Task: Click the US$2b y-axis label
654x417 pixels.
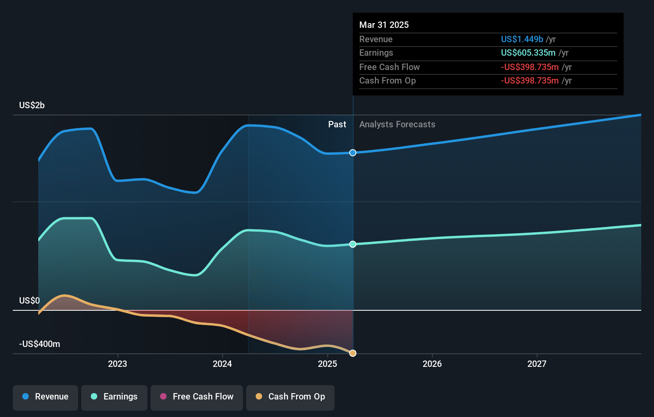Action: pyautogui.click(x=32, y=105)
